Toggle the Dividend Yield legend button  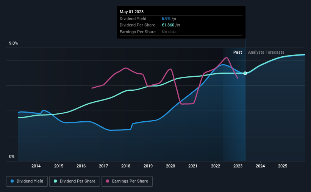27,181
